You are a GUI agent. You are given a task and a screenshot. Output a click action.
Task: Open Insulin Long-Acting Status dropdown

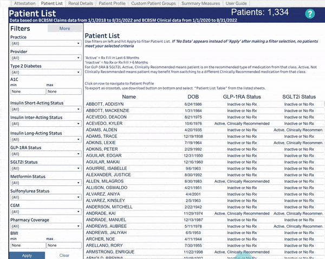tap(46, 139)
